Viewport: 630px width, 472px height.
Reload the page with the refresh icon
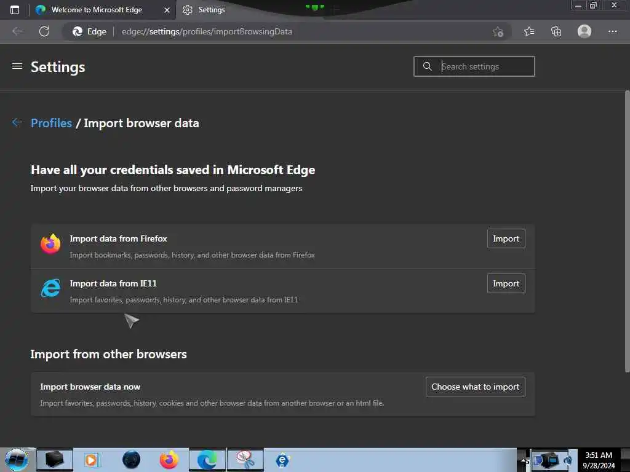coord(44,31)
